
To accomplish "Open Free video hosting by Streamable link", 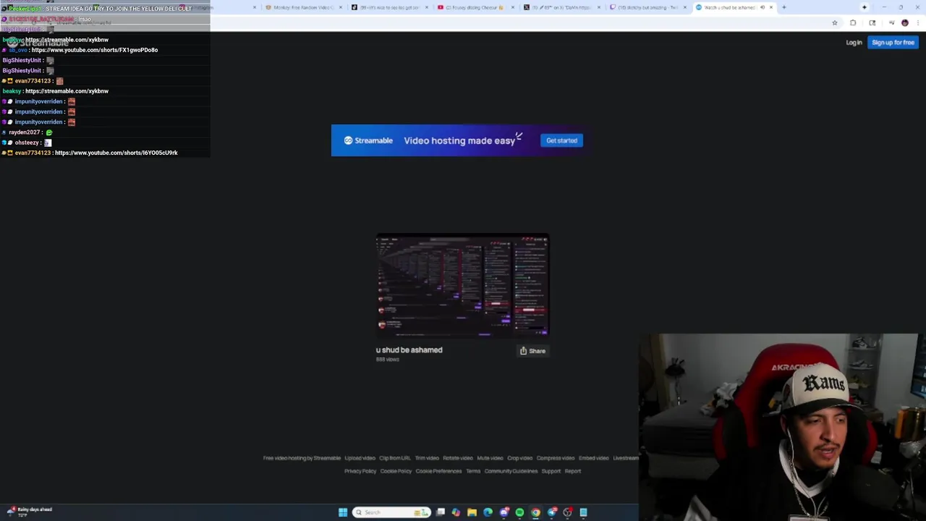I will [x=302, y=458].
